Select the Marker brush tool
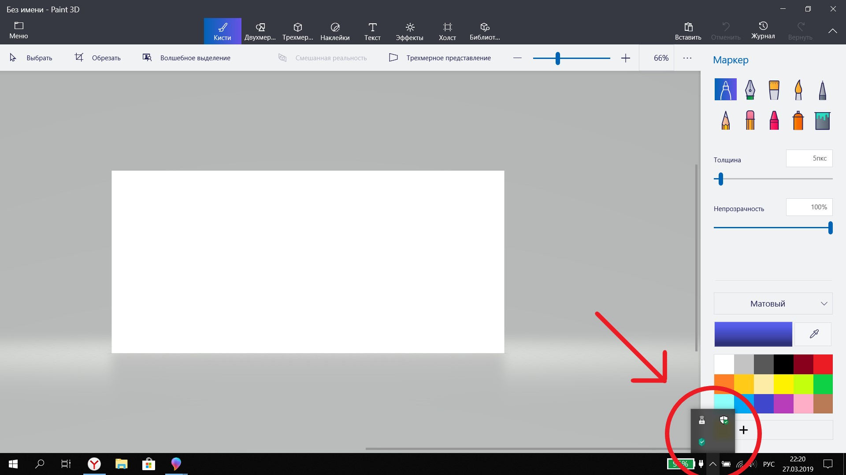This screenshot has height=475, width=846. [x=725, y=89]
